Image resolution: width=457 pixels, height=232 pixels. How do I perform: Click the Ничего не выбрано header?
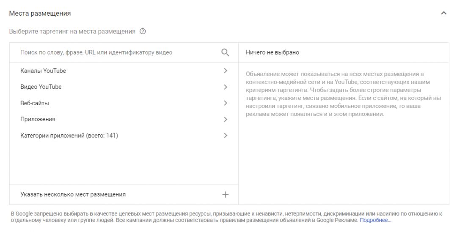coord(273,52)
